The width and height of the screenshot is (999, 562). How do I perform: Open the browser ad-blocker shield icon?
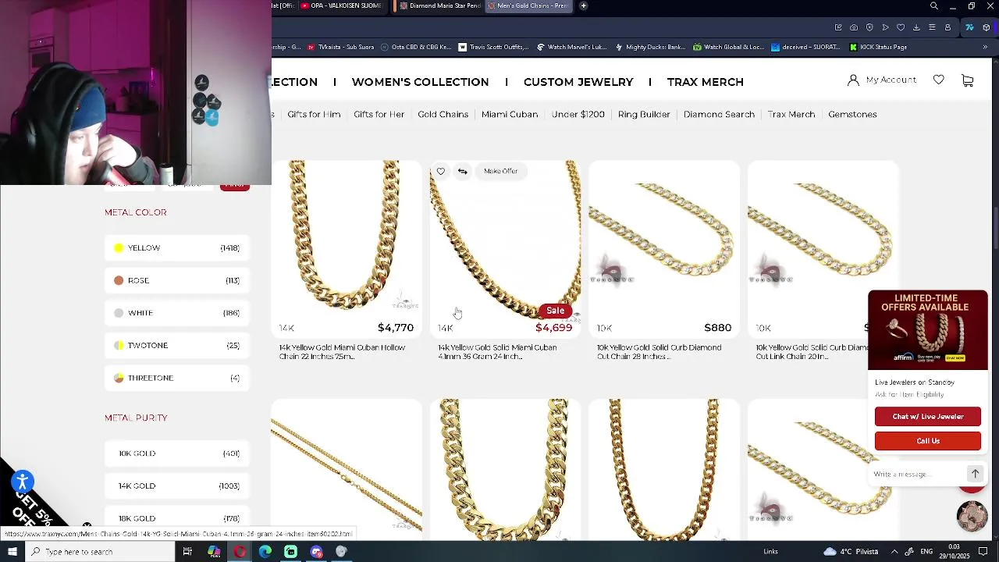(x=869, y=27)
